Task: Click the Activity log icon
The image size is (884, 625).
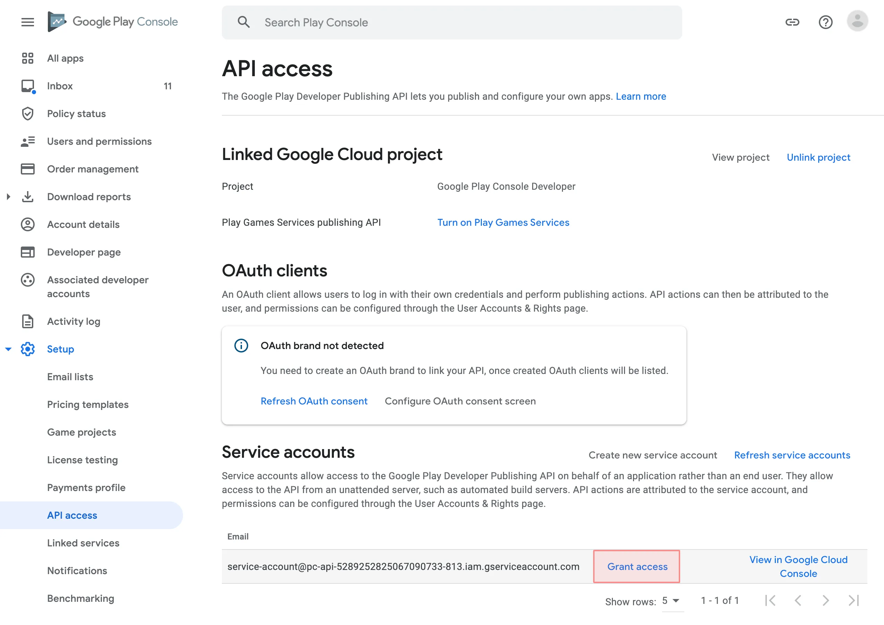Action: point(27,321)
